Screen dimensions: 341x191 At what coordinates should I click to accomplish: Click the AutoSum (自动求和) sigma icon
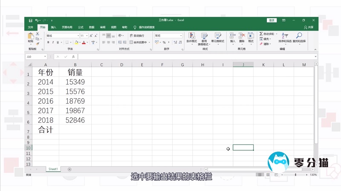coord(261,34)
